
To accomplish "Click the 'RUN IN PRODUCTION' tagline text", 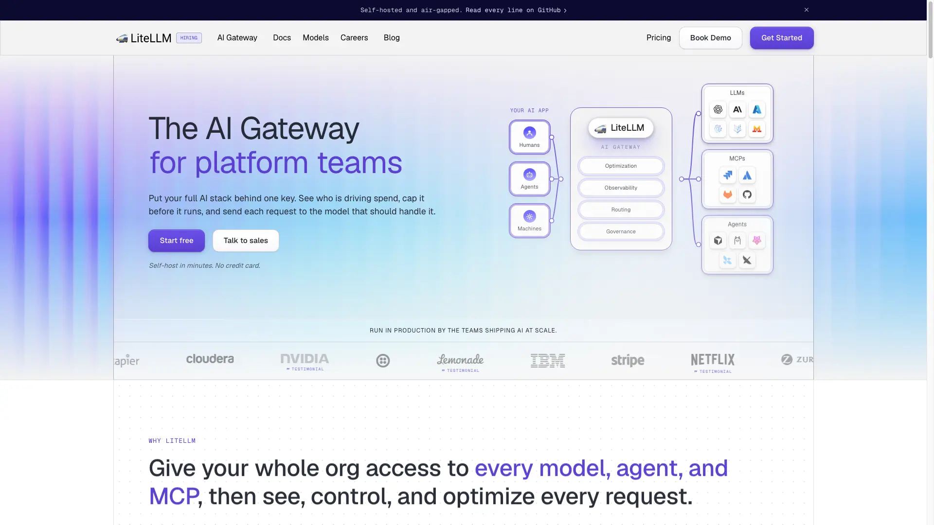I will pos(463,331).
